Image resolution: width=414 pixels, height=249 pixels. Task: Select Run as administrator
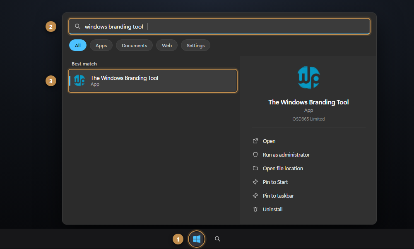pyautogui.click(x=286, y=155)
